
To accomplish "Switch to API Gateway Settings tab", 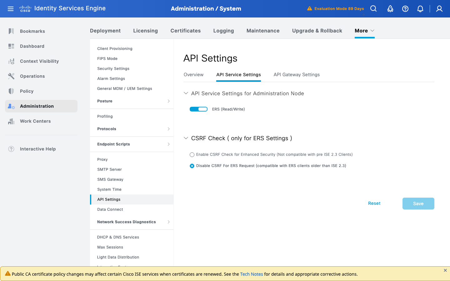I will (297, 75).
